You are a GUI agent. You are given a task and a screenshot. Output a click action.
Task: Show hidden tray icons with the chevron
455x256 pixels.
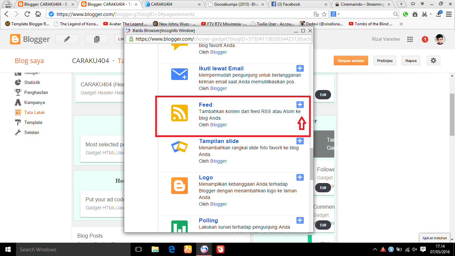(x=376, y=249)
